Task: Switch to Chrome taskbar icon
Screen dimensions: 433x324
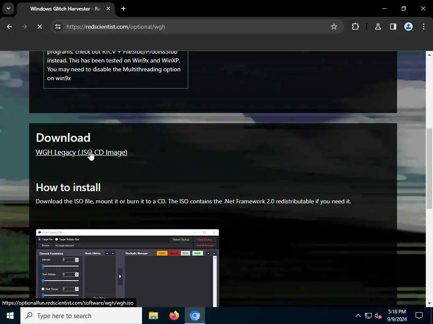Action: (x=195, y=316)
